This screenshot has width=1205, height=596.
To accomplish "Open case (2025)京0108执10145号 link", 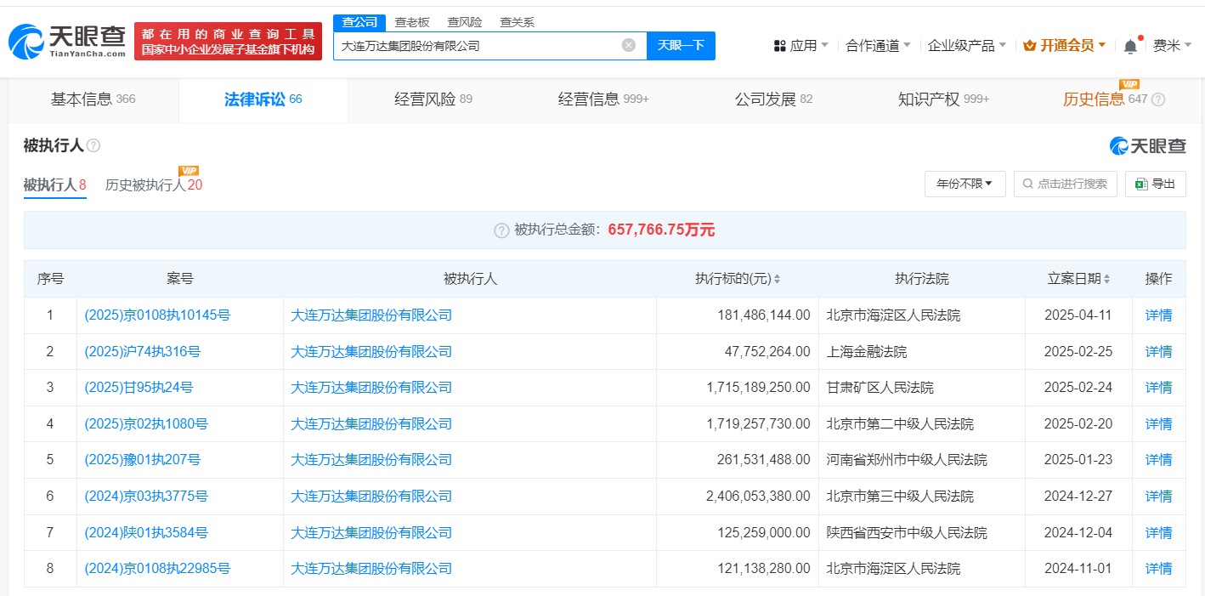I will [x=157, y=315].
